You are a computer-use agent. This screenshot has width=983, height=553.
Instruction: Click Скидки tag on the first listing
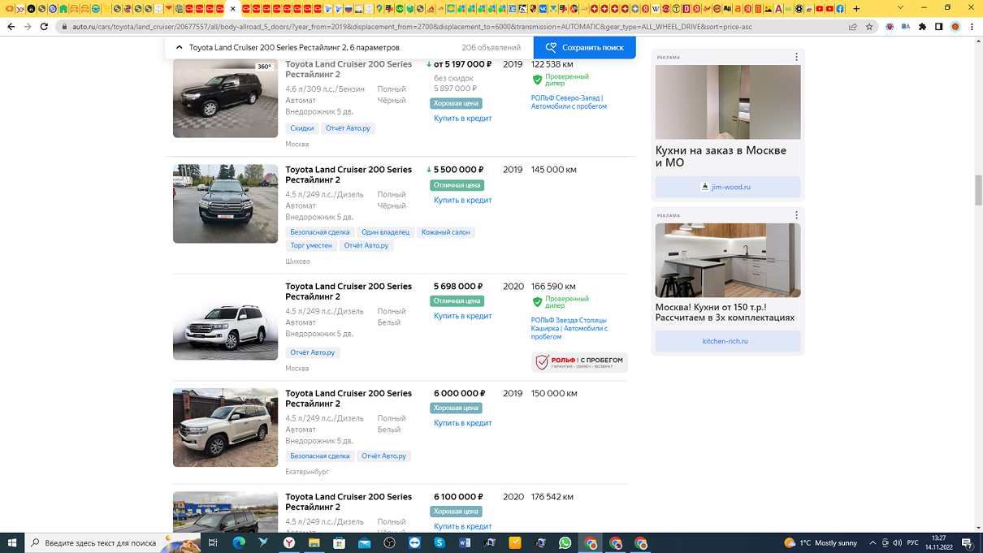click(301, 128)
